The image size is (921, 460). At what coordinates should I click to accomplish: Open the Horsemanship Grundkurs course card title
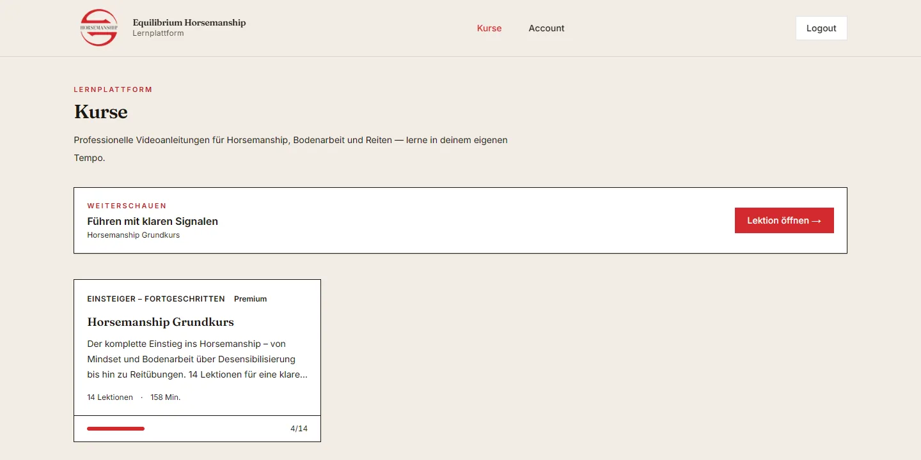(161, 322)
